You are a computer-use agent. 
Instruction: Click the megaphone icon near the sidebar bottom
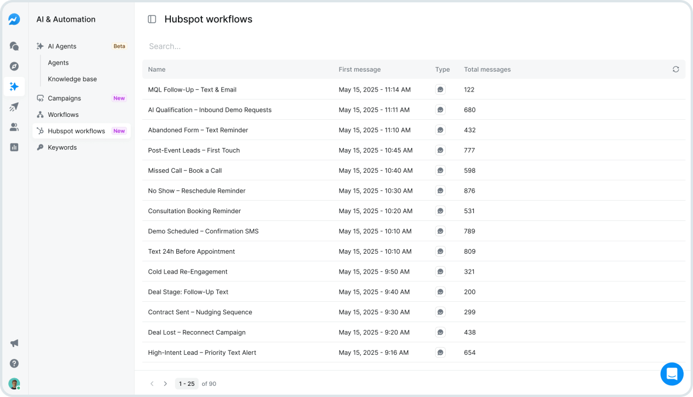tap(14, 343)
